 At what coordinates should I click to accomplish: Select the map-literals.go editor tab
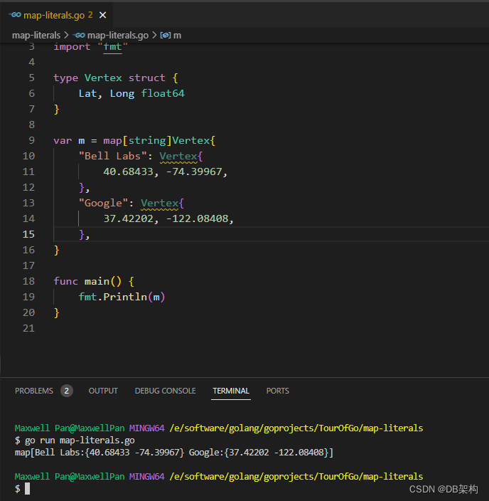[x=55, y=14]
